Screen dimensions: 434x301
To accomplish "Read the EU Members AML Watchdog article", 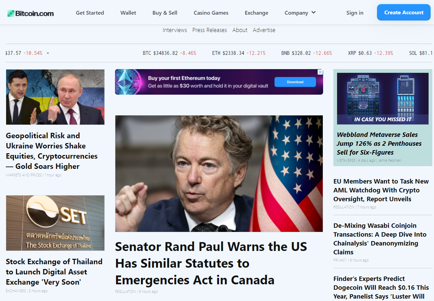I will (381, 190).
